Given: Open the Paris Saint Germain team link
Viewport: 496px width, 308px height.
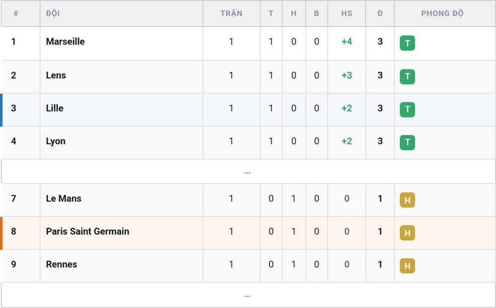Looking at the screenshot, I should tap(88, 231).
